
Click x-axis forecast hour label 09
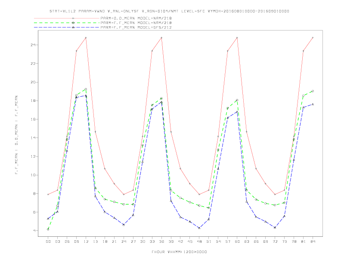tap(77, 242)
